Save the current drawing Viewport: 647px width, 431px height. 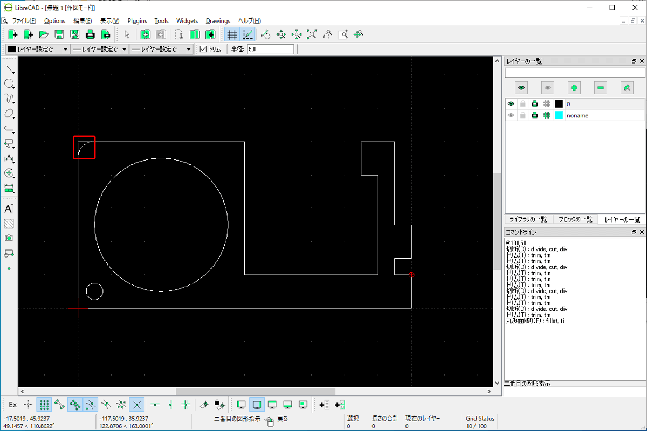[59, 34]
